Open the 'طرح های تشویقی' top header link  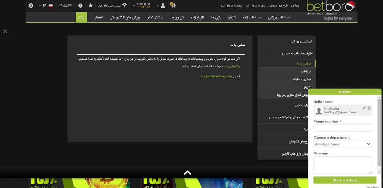coord(278,5)
